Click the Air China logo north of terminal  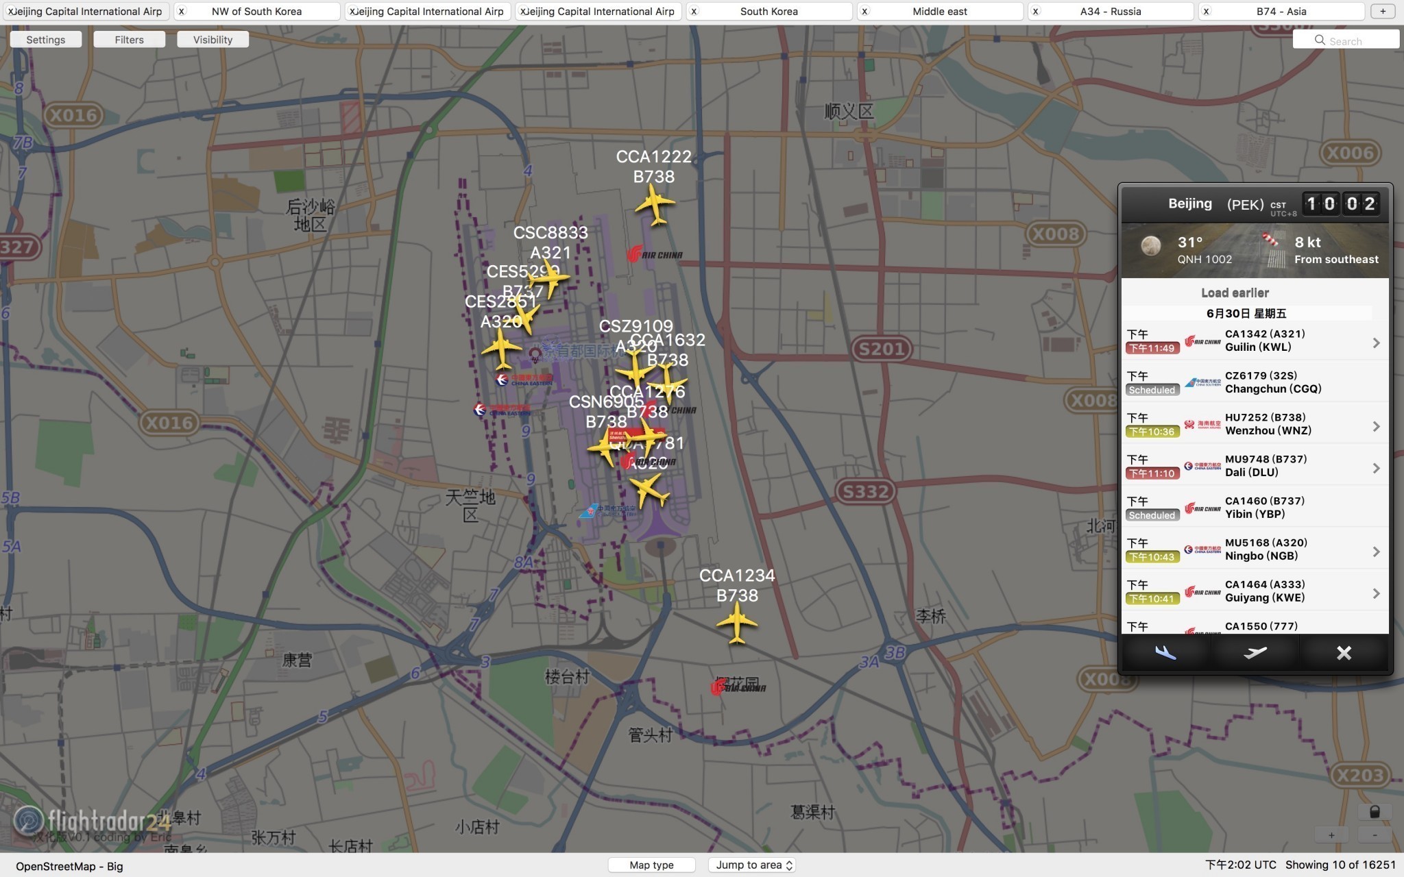[x=655, y=254]
